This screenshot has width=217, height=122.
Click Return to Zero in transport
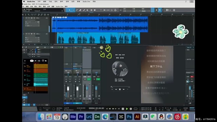(x=119, y=109)
